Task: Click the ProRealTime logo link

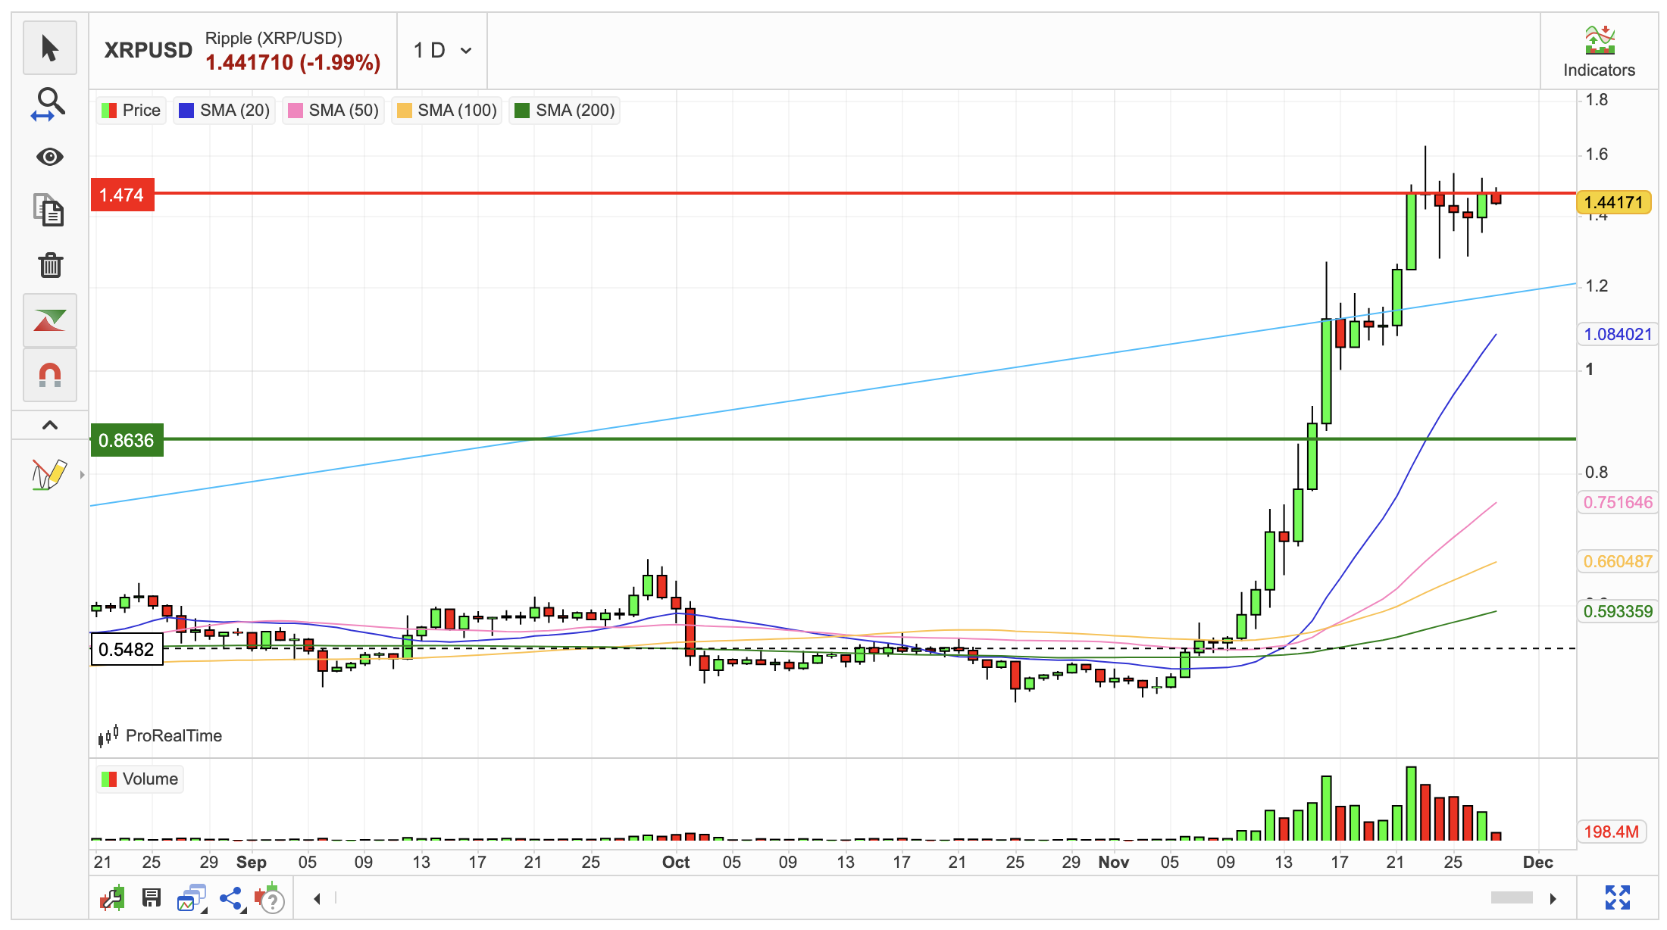Action: [x=160, y=735]
